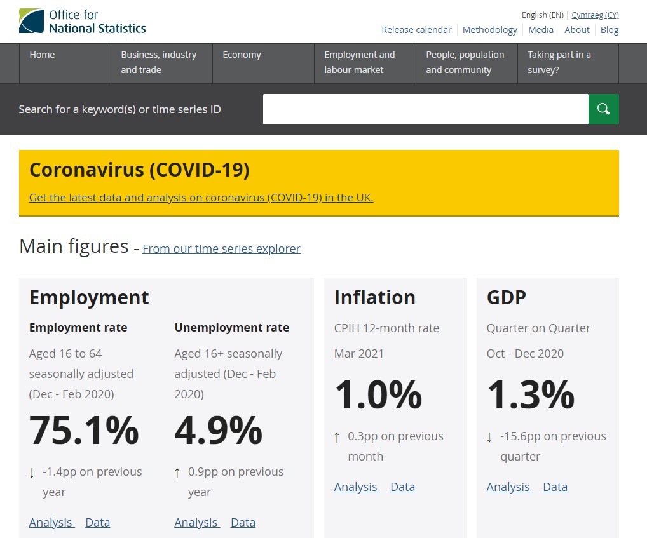Screen dimensions: 647x538
Task: Open the time series explorer link
Action: [x=221, y=248]
